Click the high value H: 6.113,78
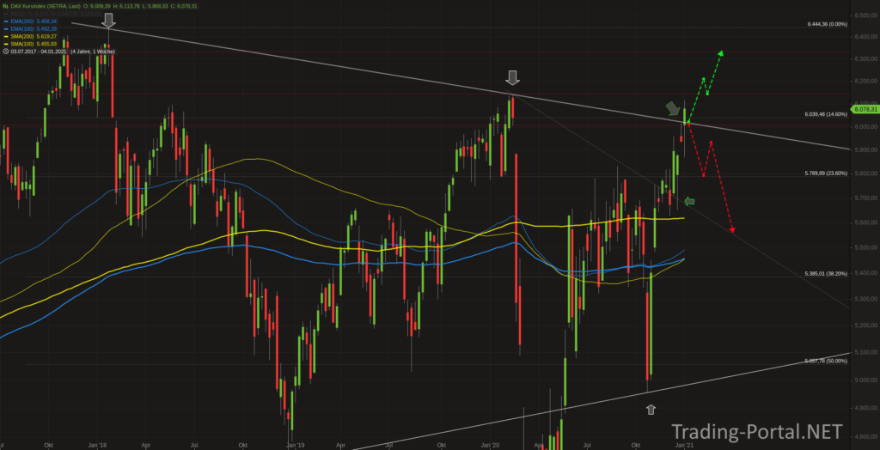Screen dimensions: 880x450 click(x=126, y=6)
